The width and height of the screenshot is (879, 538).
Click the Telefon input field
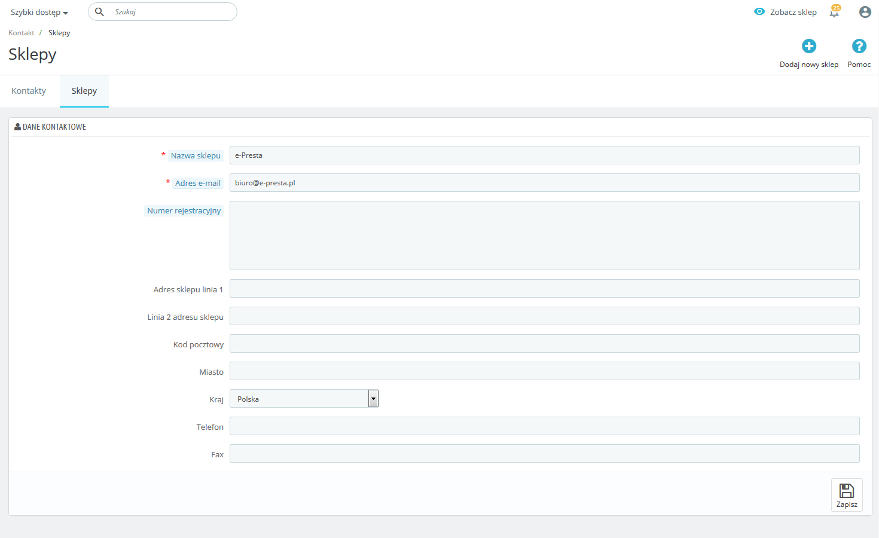click(544, 426)
